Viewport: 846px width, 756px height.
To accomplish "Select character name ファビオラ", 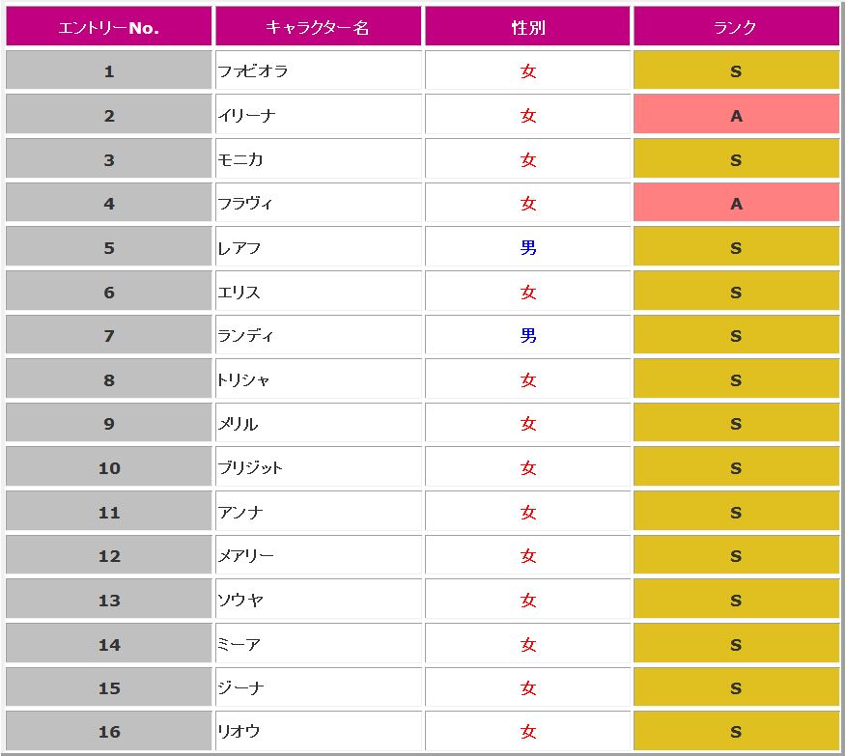I will coord(253,71).
